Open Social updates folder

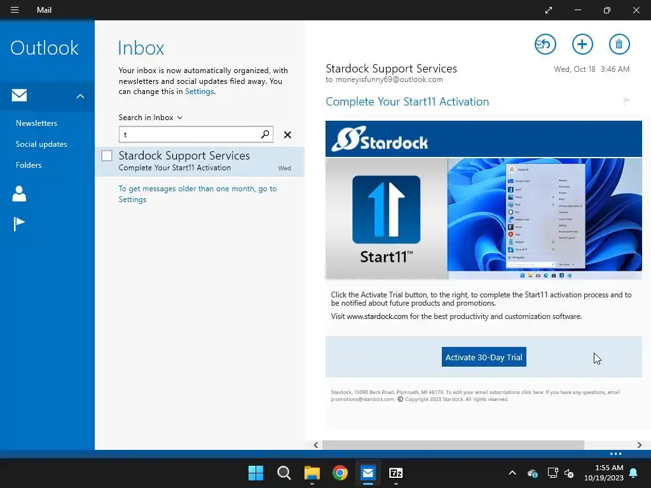tap(41, 144)
